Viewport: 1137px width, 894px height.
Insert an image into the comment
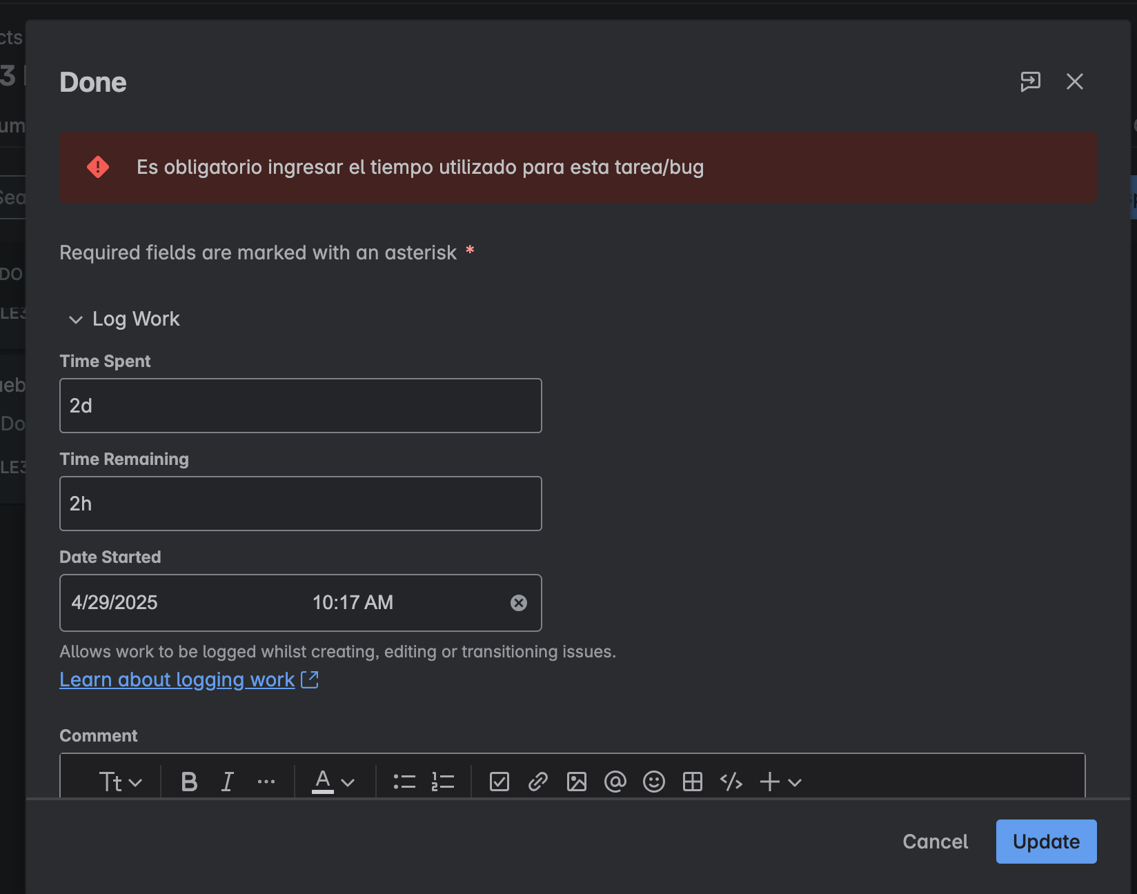(x=576, y=782)
